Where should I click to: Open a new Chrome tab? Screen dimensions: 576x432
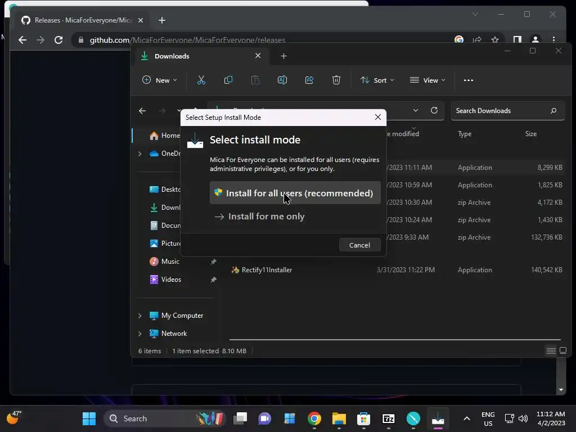pyautogui.click(x=162, y=20)
